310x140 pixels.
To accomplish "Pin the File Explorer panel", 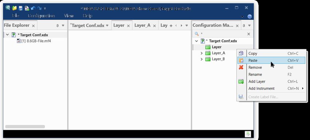I will click(58, 25).
